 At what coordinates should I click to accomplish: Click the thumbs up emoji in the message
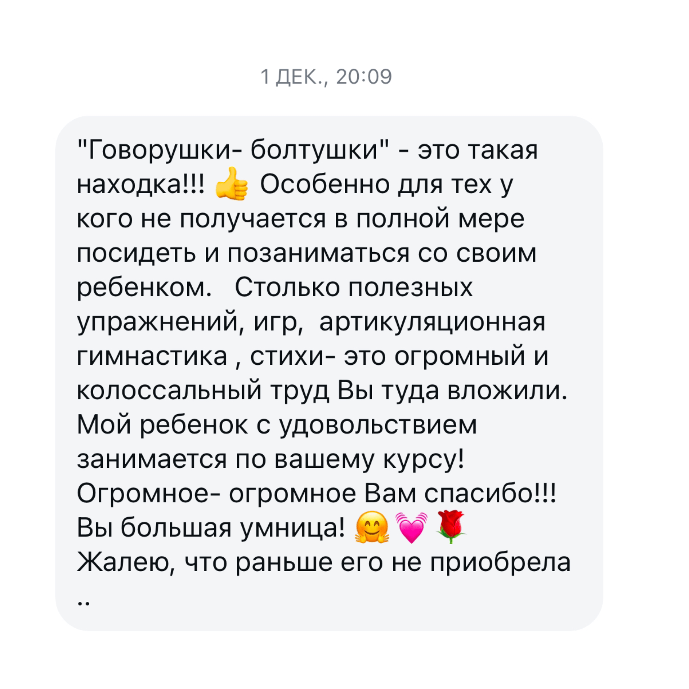pyautogui.click(x=231, y=184)
